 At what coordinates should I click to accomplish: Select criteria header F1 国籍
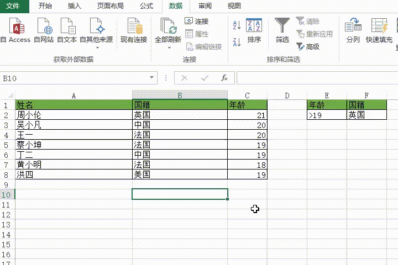pyautogui.click(x=366, y=105)
